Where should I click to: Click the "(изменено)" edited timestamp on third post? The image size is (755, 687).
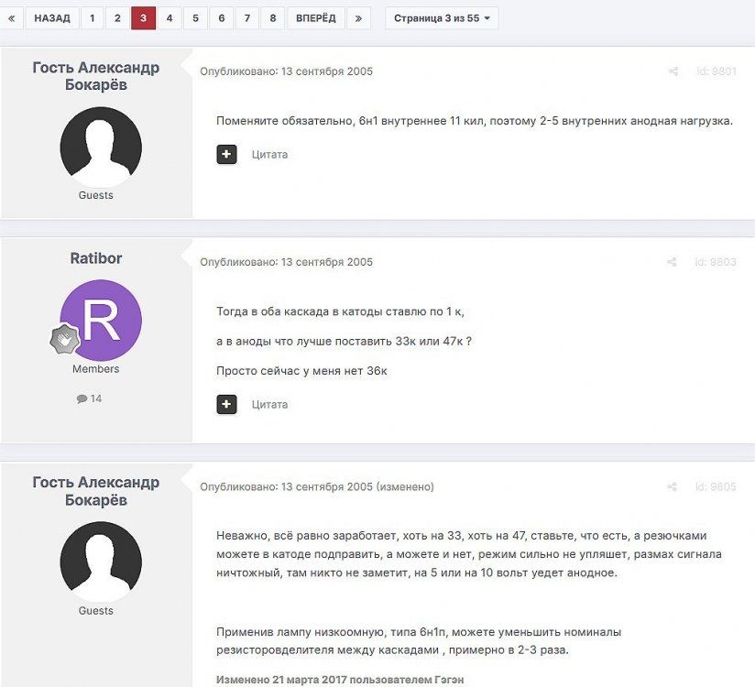click(405, 487)
